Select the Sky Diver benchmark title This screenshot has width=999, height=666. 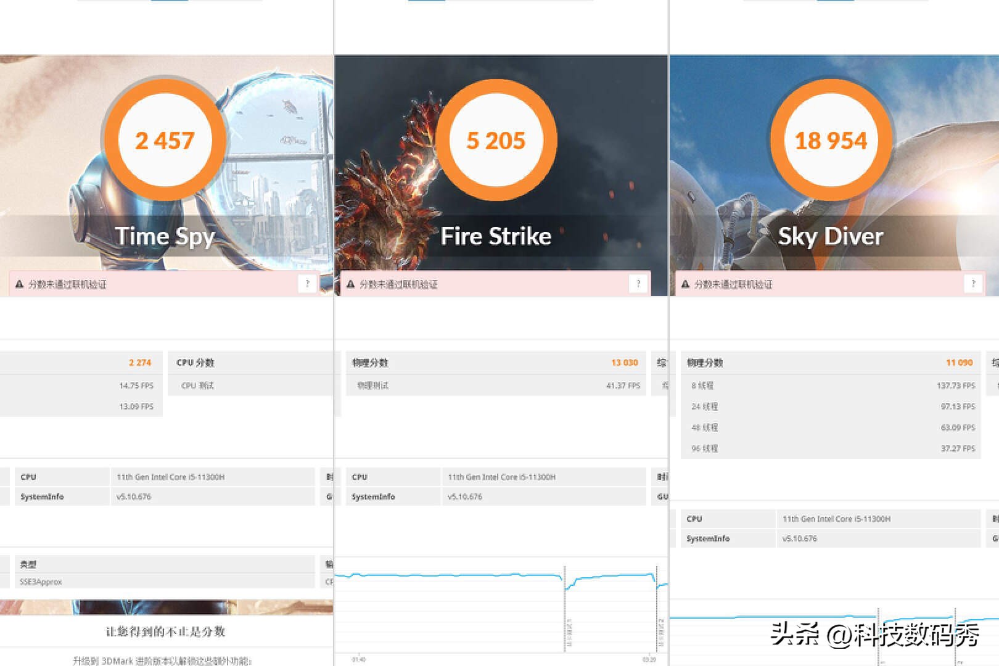831,237
